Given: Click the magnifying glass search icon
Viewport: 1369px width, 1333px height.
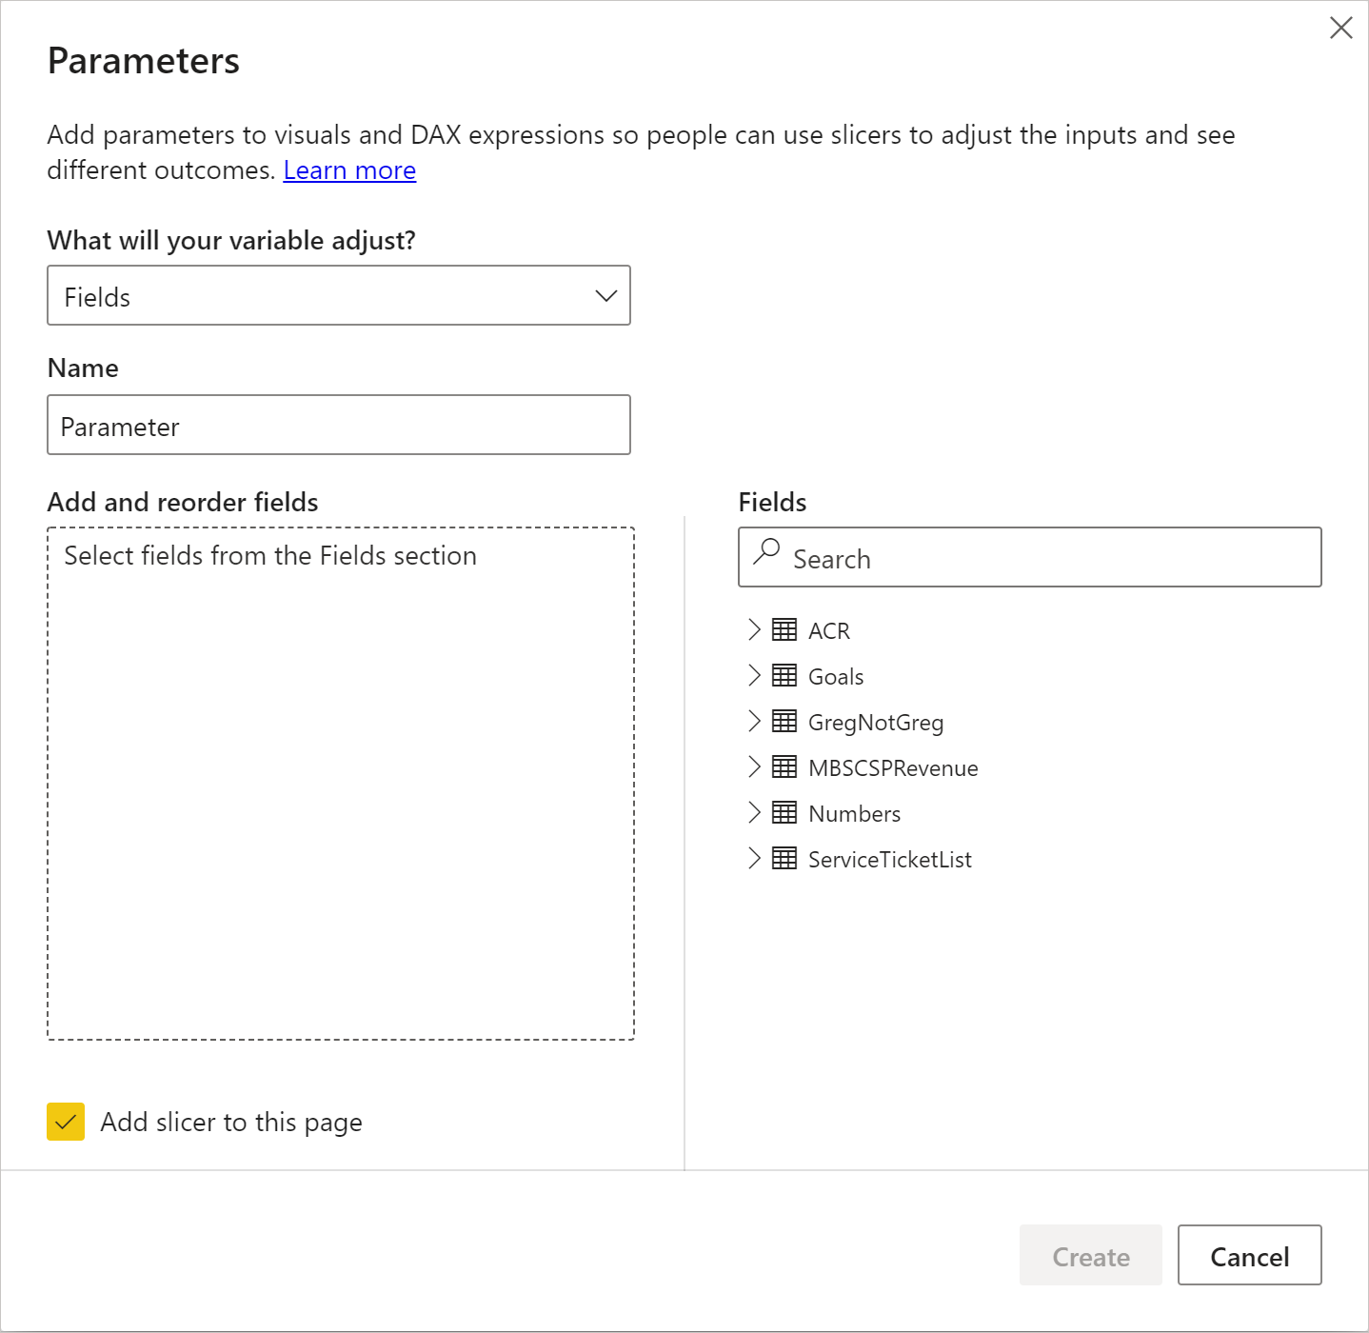Looking at the screenshot, I should pos(766,552).
